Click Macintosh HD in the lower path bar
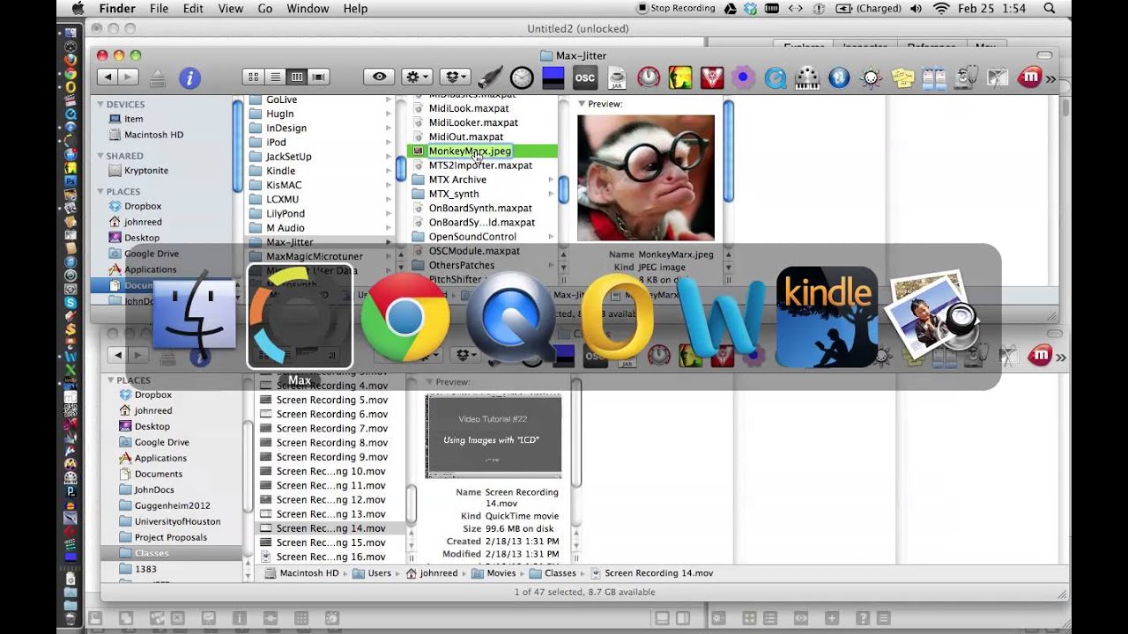 pyautogui.click(x=302, y=573)
